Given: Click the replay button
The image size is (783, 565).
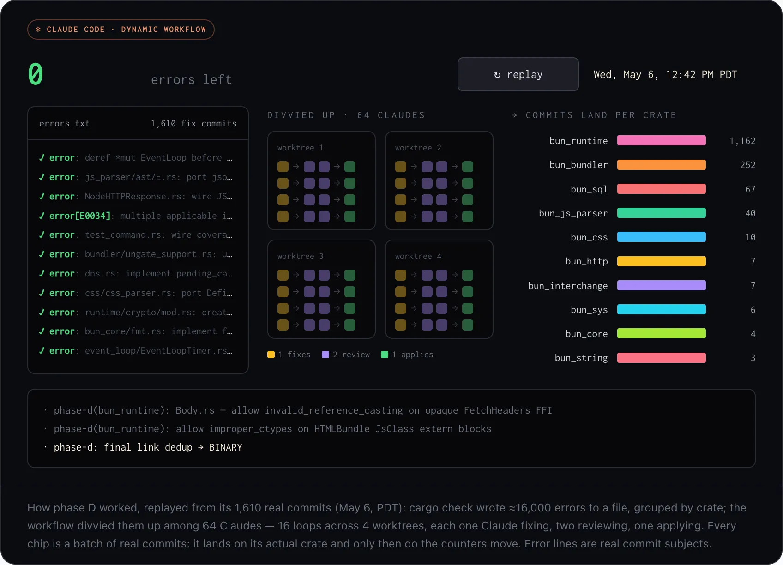Looking at the screenshot, I should [518, 74].
